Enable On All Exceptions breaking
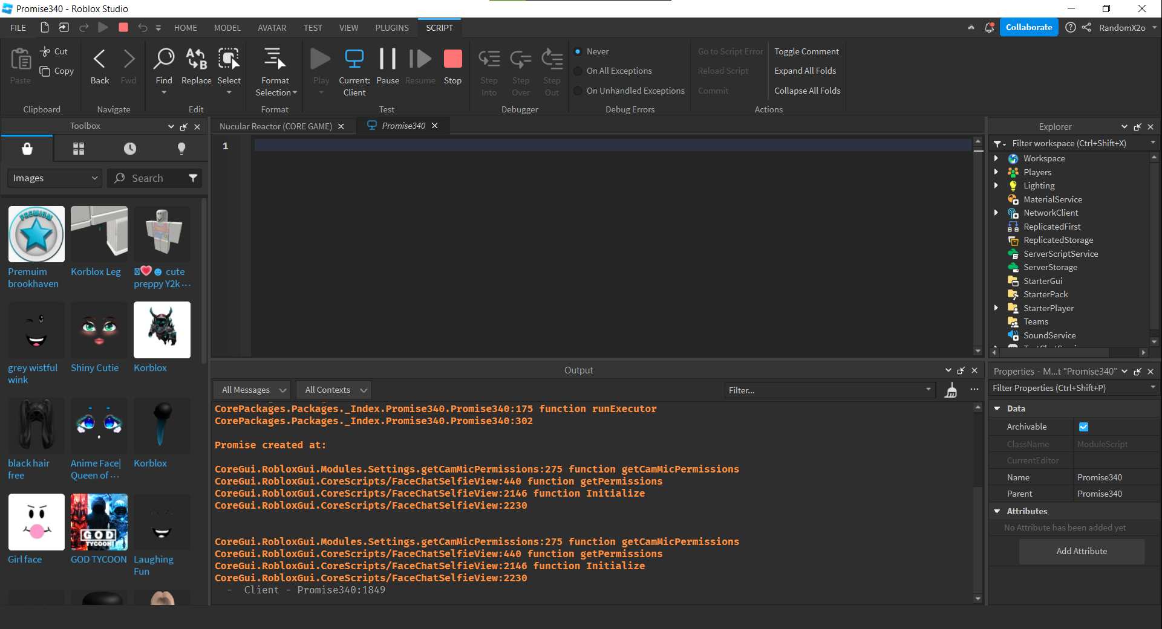Viewport: 1162px width, 629px height. (x=578, y=71)
